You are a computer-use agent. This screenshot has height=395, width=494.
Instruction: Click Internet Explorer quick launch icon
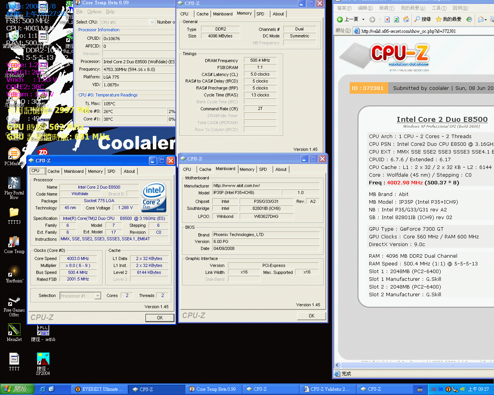point(43,389)
